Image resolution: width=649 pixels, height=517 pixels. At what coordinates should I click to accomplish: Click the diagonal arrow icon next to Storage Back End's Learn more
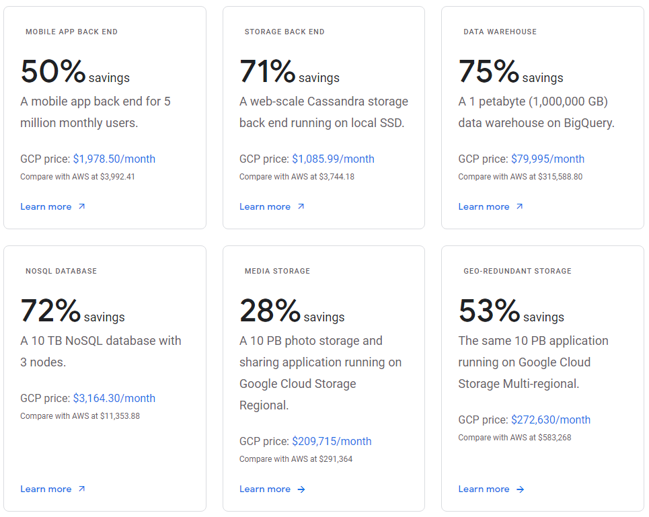point(301,206)
